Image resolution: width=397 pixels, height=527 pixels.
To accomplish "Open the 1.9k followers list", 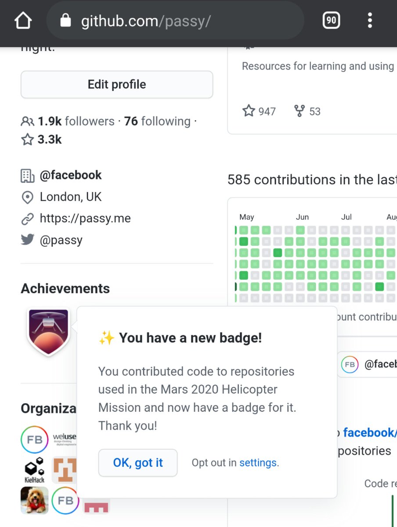I will pyautogui.click(x=68, y=121).
